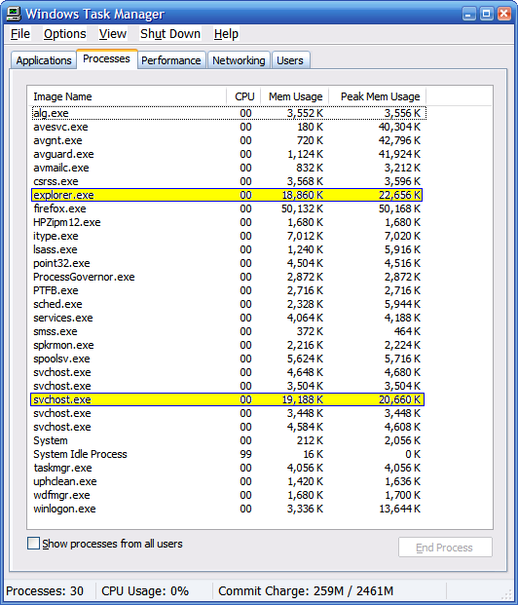The height and width of the screenshot is (605, 518).
Task: Minimize the Task Manager window
Action: point(469,15)
